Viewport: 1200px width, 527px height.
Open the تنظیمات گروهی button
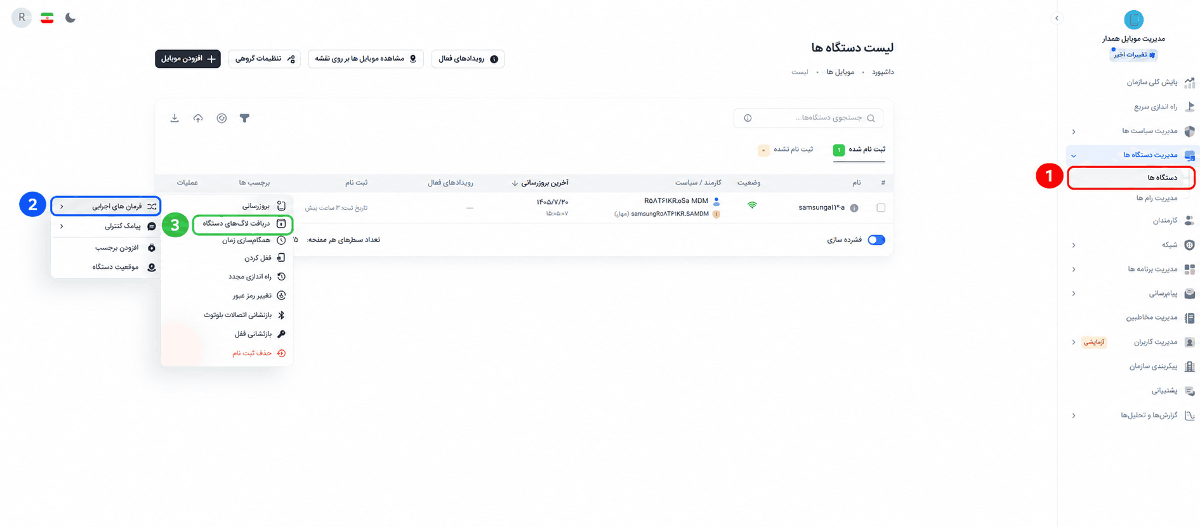265,58
